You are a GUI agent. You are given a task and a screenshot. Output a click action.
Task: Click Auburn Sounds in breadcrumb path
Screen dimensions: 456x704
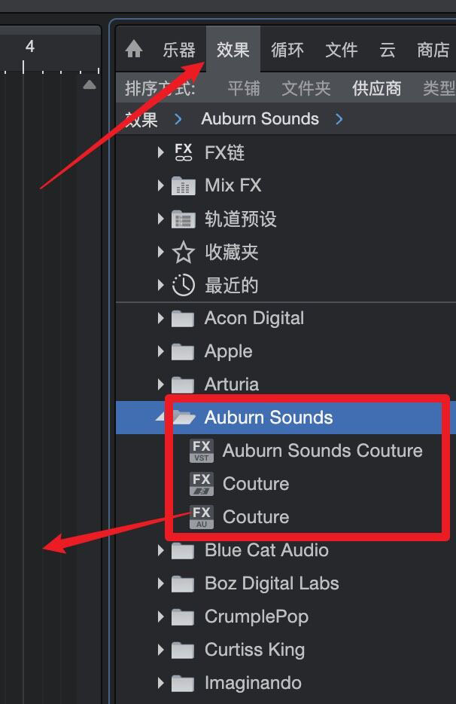point(260,119)
